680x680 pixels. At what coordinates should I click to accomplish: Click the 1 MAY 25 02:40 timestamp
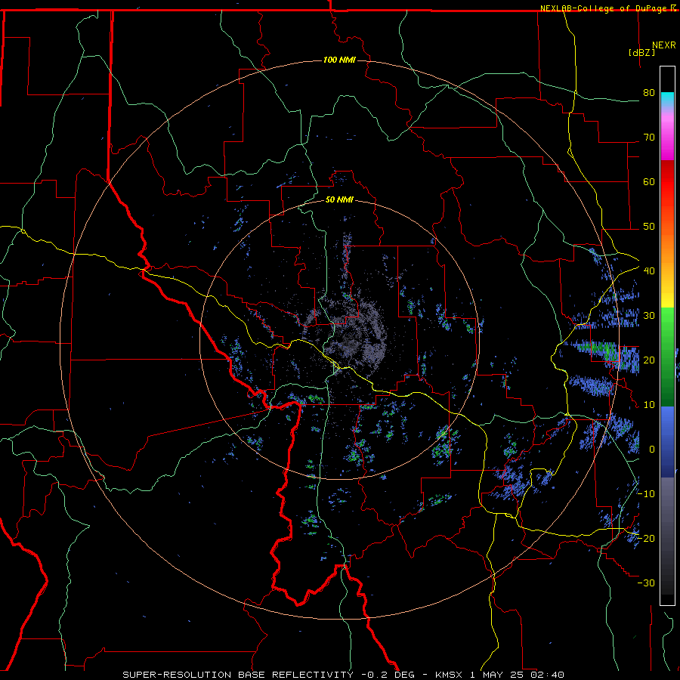click(517, 675)
